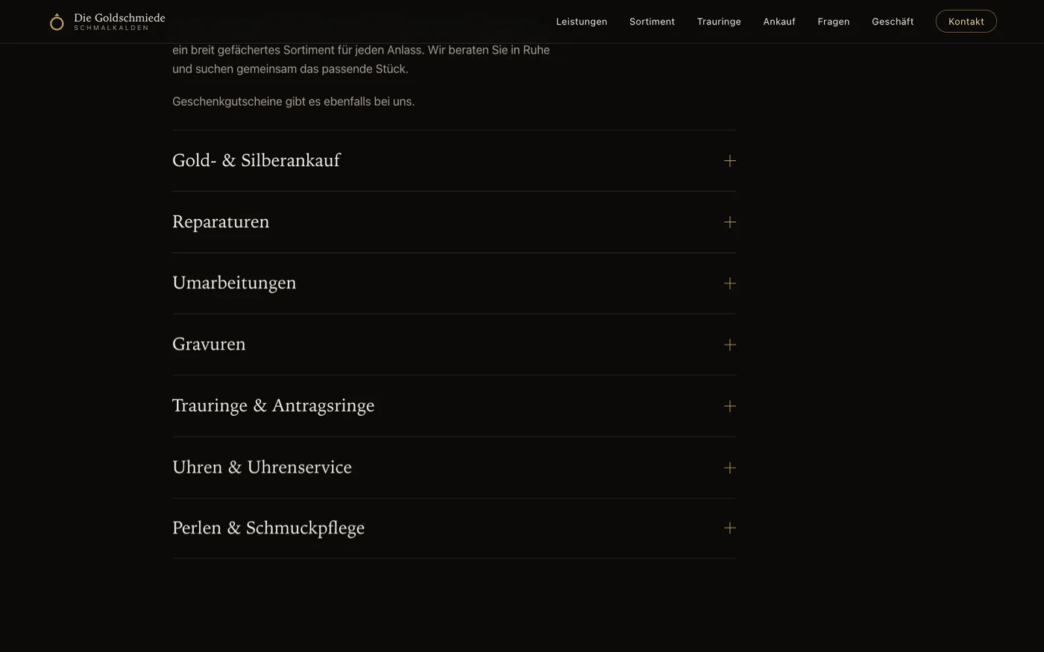Image resolution: width=1044 pixels, height=652 pixels.
Task: Expand Trauringe & Antragsringe with its plus icon
Action: (x=729, y=406)
